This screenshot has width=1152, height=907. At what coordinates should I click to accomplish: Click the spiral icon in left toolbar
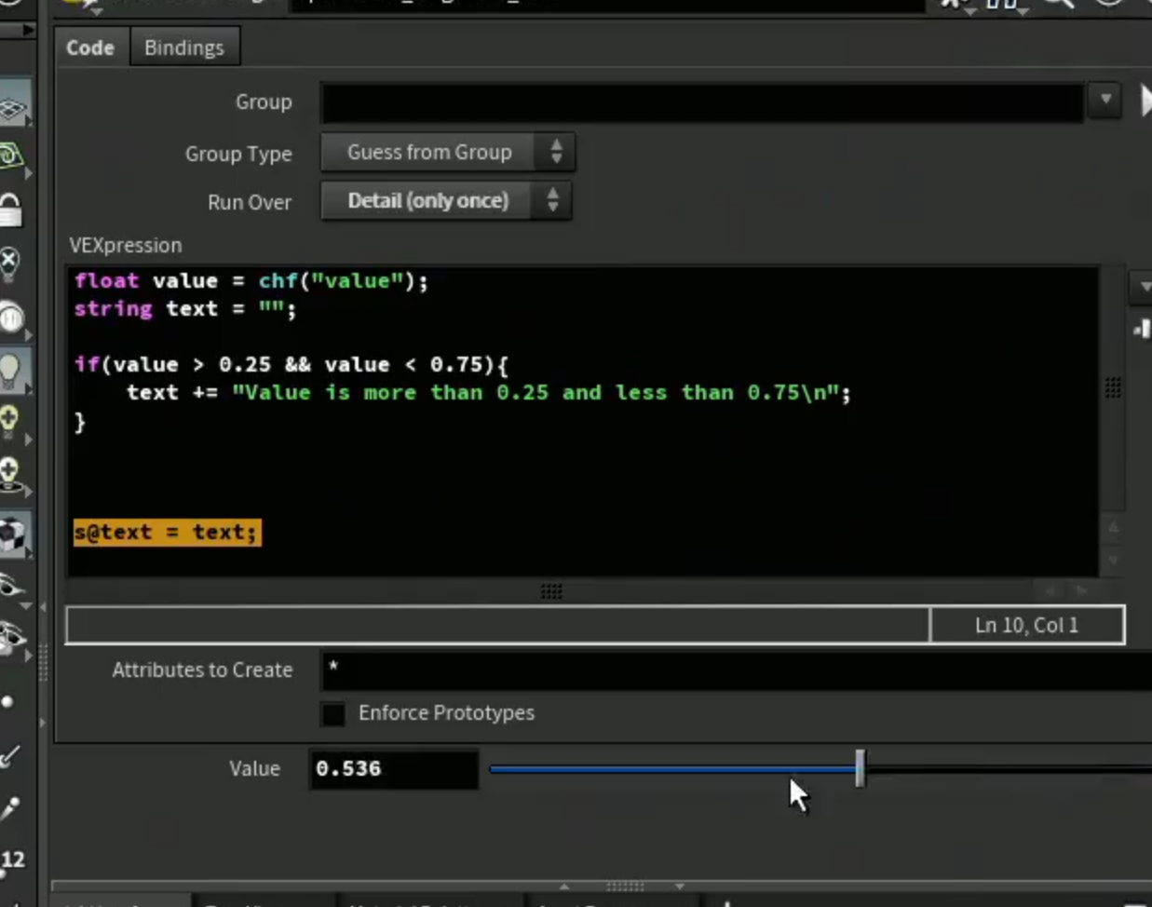pyautogui.click(x=10, y=156)
